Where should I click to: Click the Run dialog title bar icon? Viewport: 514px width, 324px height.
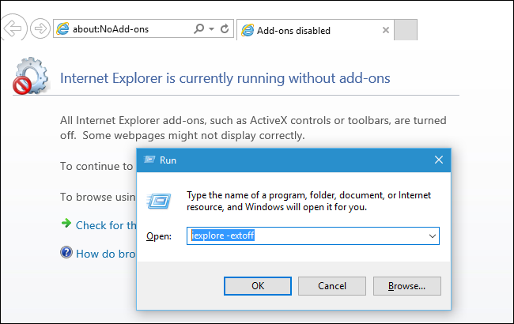149,160
